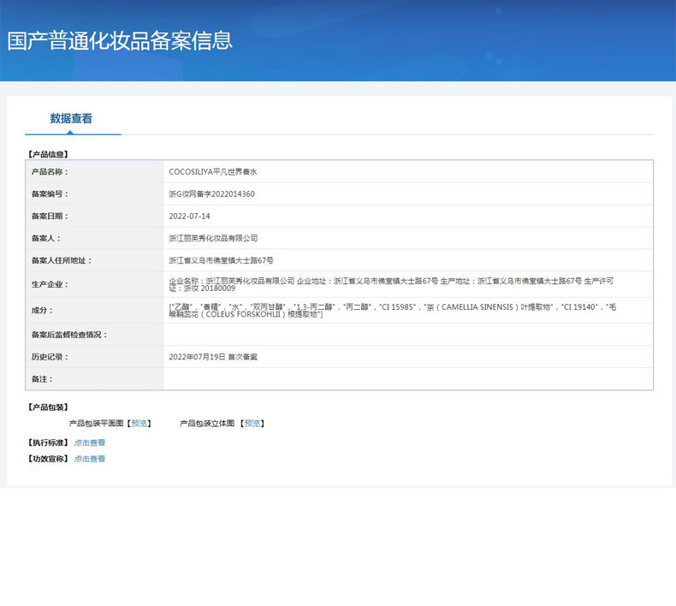Image resolution: width=676 pixels, height=606 pixels.
Task: Click the empty 备注 value cell
Action: pyautogui.click(x=407, y=379)
